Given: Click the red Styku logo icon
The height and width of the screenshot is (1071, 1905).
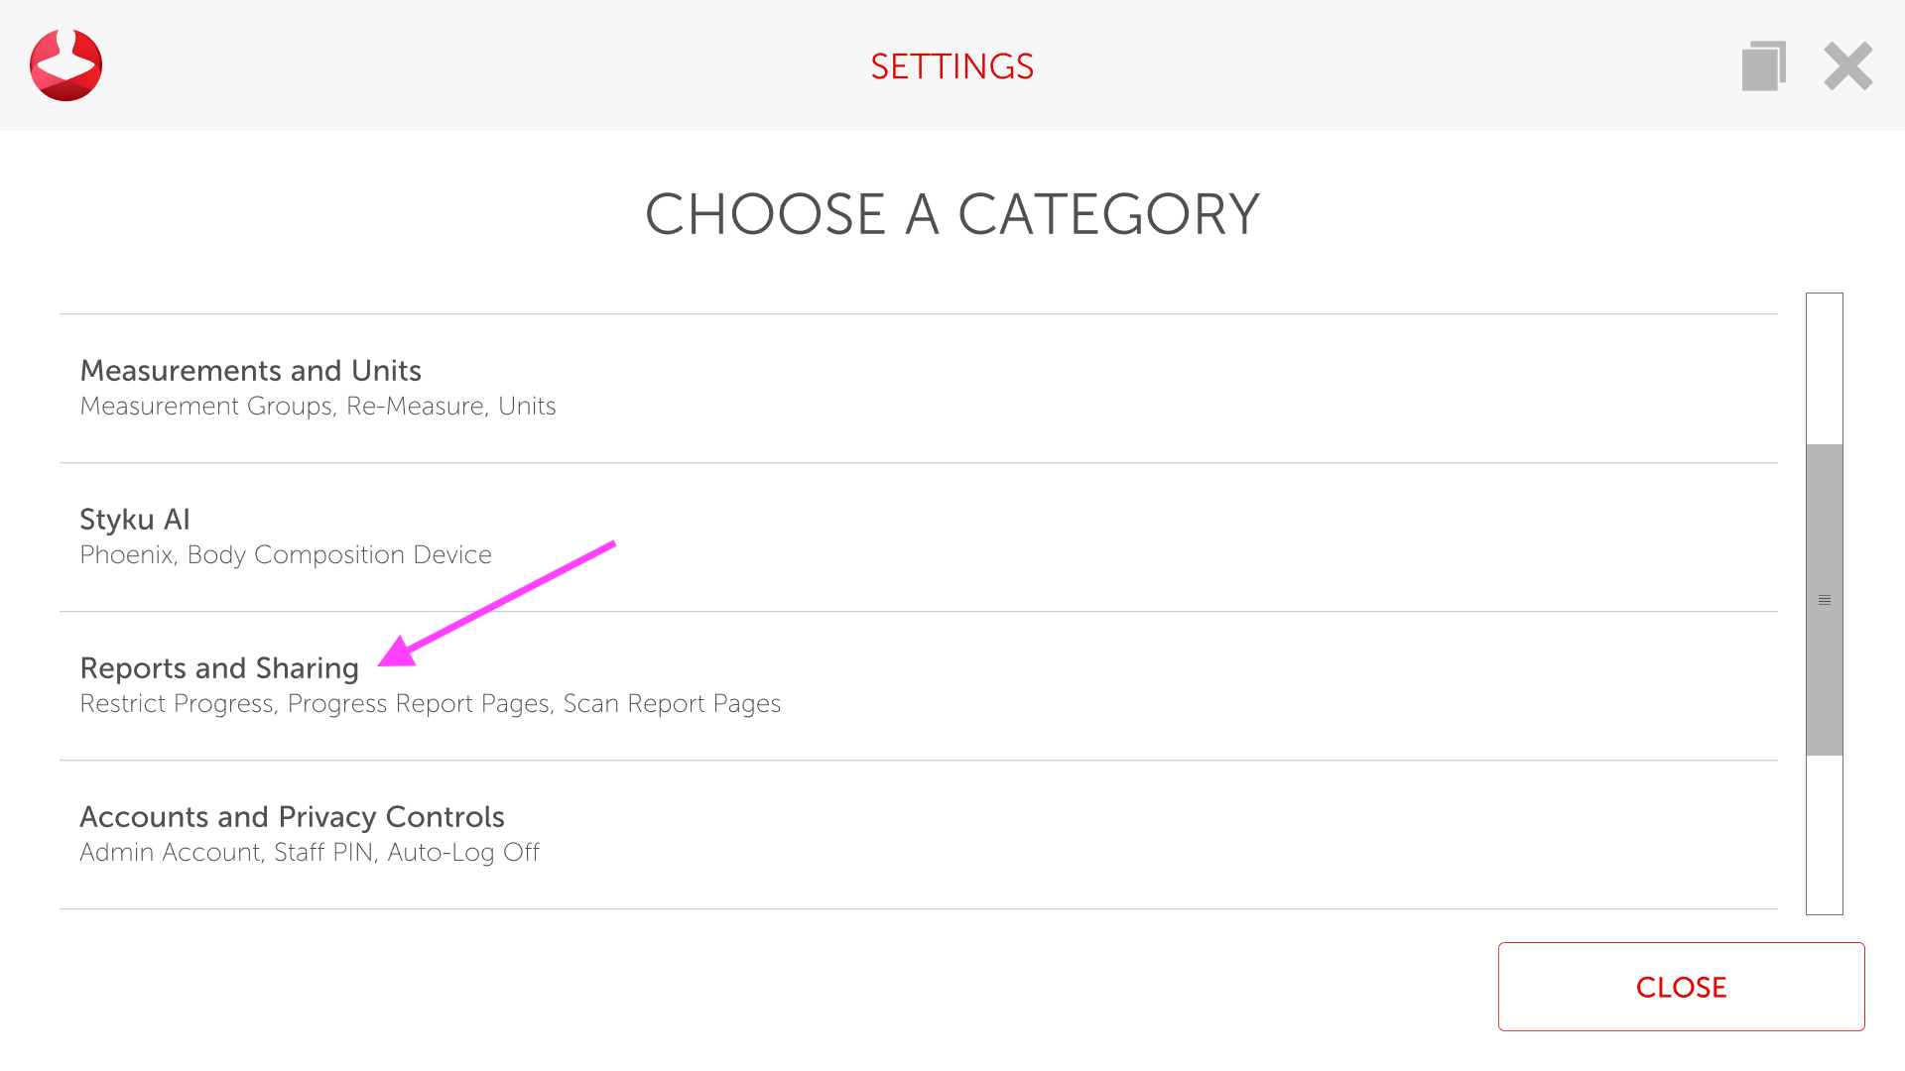Looking at the screenshot, I should (65, 65).
